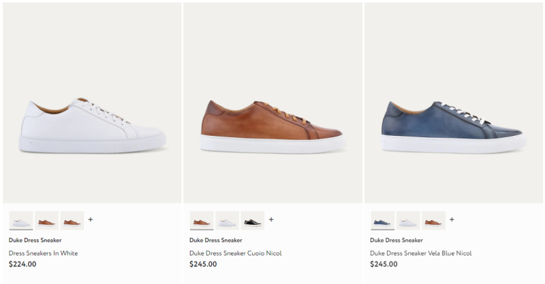
Task: Click Duke Dress Sneaker label above Cuoio Nicol
Action: pos(215,240)
